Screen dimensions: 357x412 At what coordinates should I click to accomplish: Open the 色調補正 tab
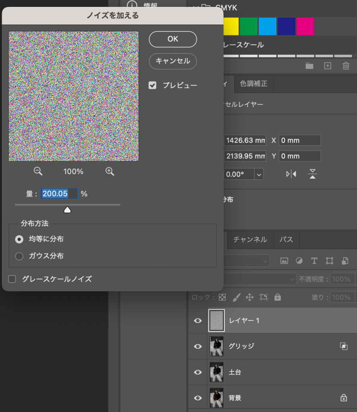pyautogui.click(x=253, y=84)
